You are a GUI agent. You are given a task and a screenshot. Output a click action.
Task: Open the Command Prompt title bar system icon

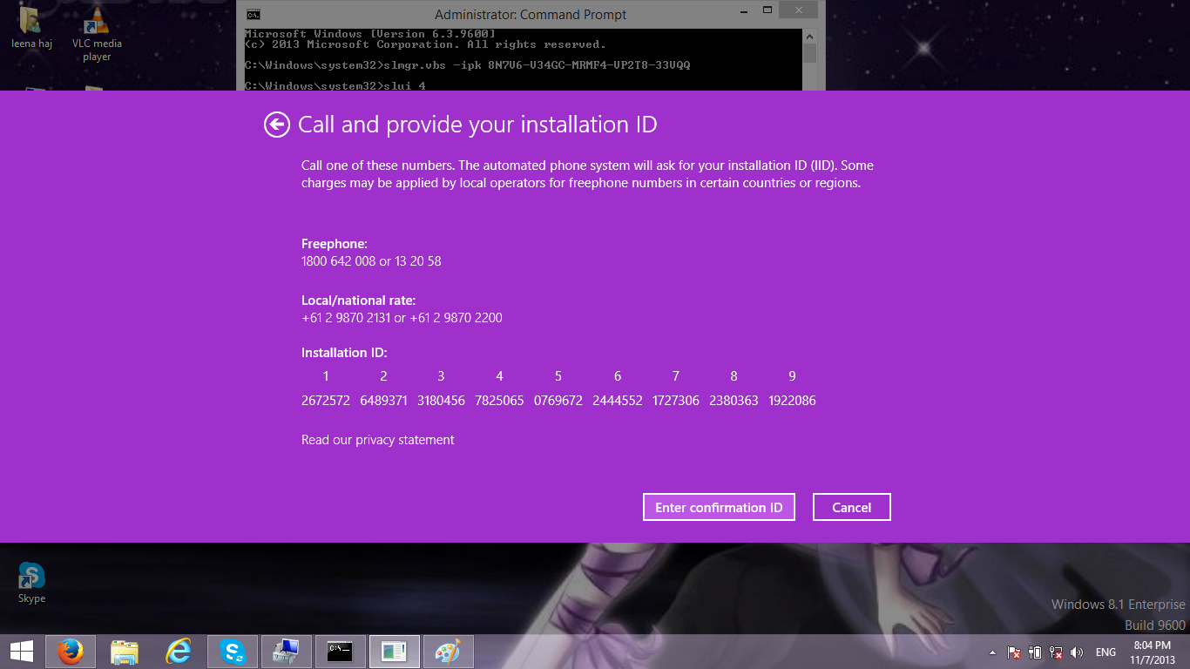[x=253, y=14]
